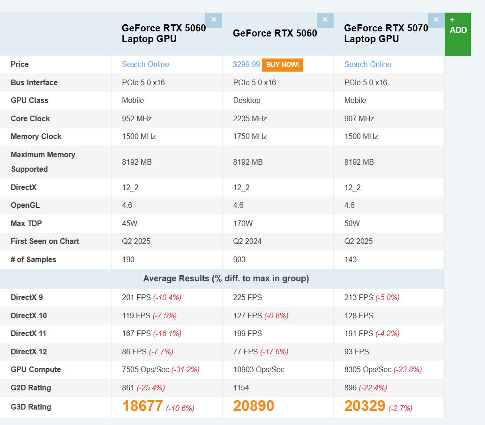This screenshot has width=485, height=425.
Task: Remove GeForce RTX 5060 Laptop GPU column
Action: [214, 20]
